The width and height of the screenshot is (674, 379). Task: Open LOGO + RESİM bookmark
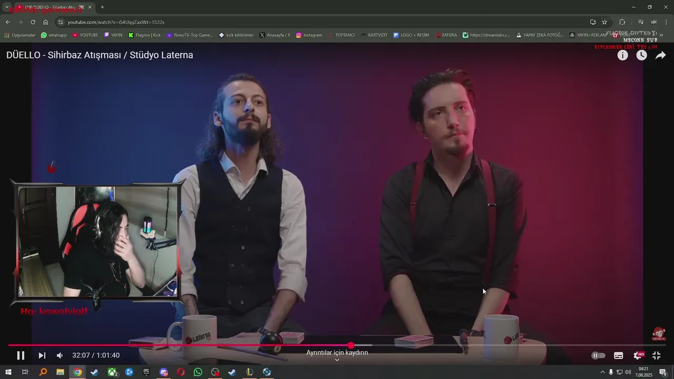tap(411, 35)
